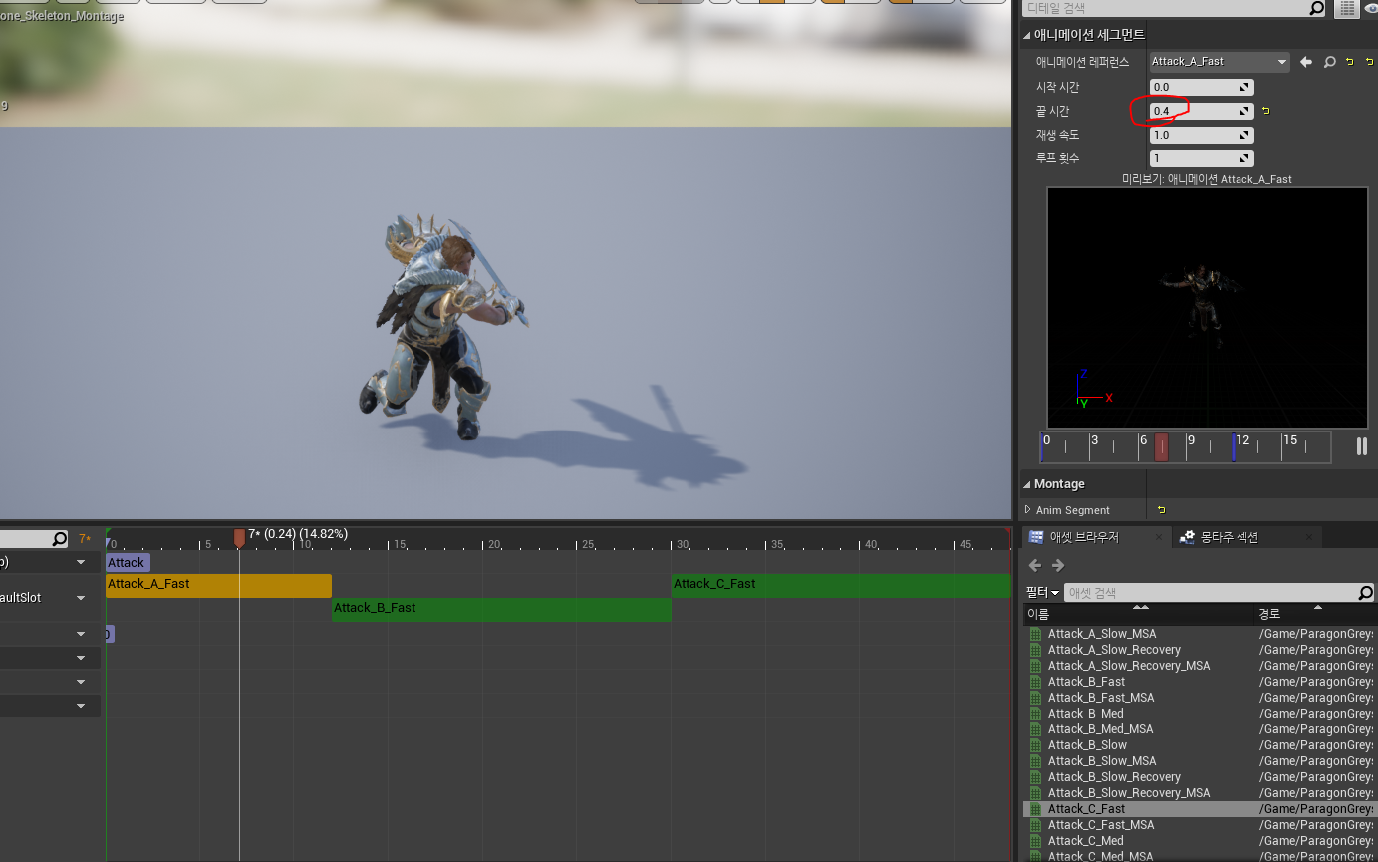Image resolution: width=1378 pixels, height=862 pixels.
Task: Collapse the 애니메이션 세그먼트 category
Action: (x=1027, y=35)
